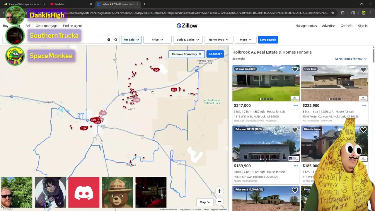Open the Map type selector

[205, 202]
